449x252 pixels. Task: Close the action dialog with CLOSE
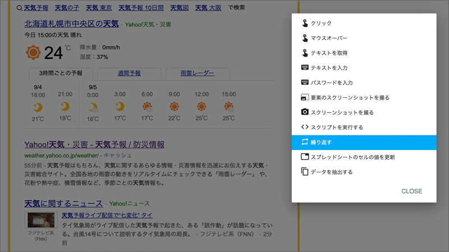tap(411, 191)
